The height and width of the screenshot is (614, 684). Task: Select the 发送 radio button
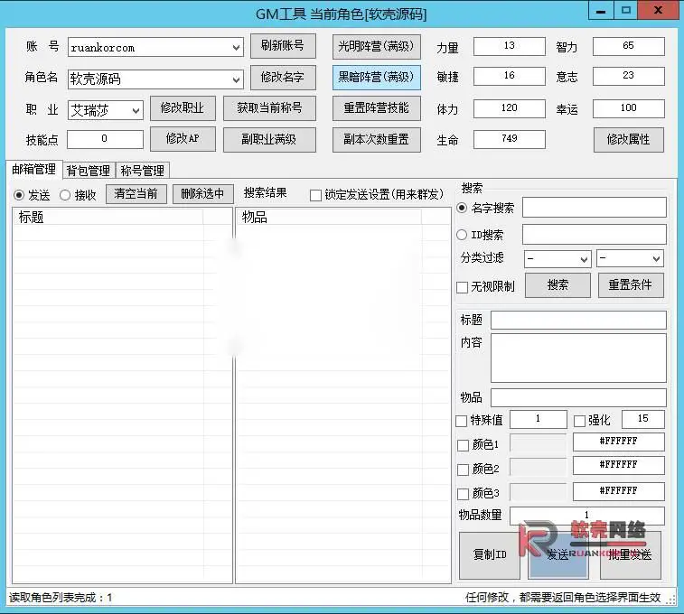tap(19, 195)
